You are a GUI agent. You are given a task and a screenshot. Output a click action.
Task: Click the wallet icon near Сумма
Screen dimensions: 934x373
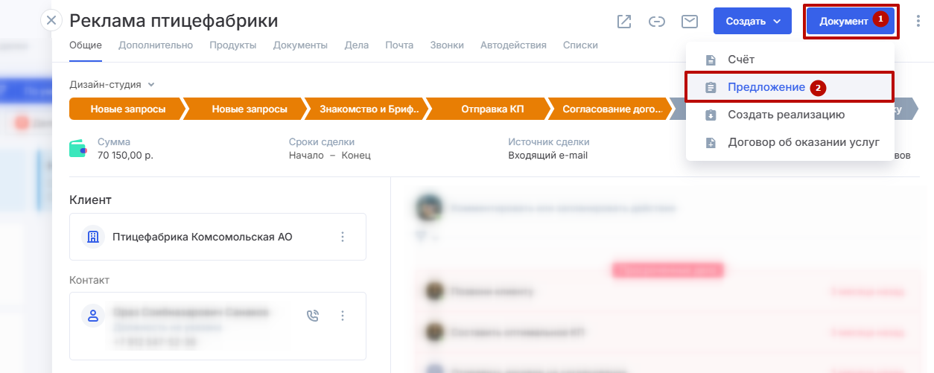click(78, 148)
